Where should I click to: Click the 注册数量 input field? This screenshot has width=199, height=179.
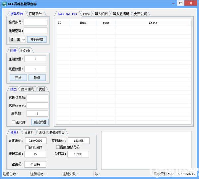pos(35,59)
